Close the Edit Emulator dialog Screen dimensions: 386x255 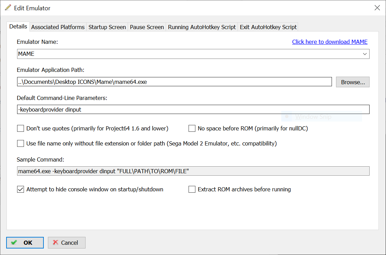point(377,8)
